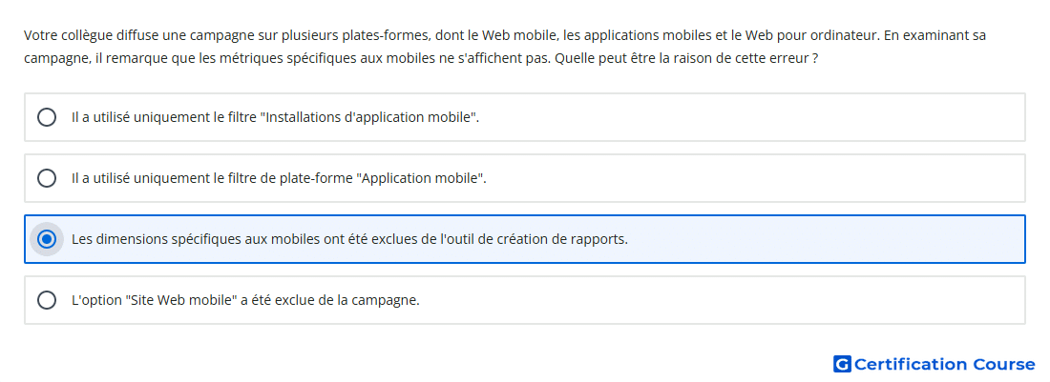Click the word "Course" in the footer brand
The width and height of the screenshot is (1050, 382).
(x=1004, y=364)
